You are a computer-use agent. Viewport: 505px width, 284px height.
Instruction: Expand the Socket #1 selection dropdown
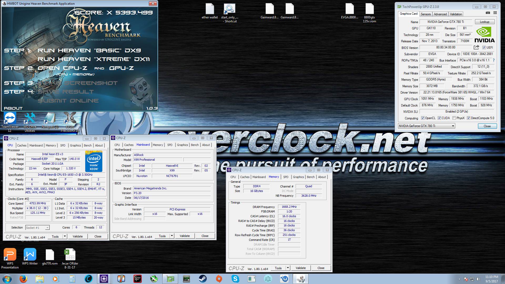(x=47, y=228)
